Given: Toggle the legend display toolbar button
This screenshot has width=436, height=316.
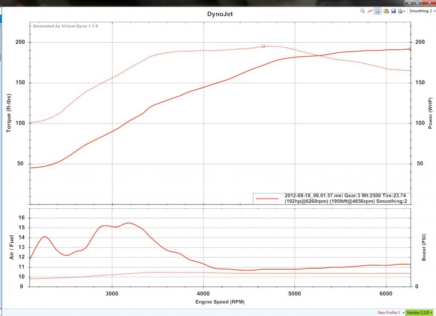Looking at the screenshot, I should tap(377, 11).
